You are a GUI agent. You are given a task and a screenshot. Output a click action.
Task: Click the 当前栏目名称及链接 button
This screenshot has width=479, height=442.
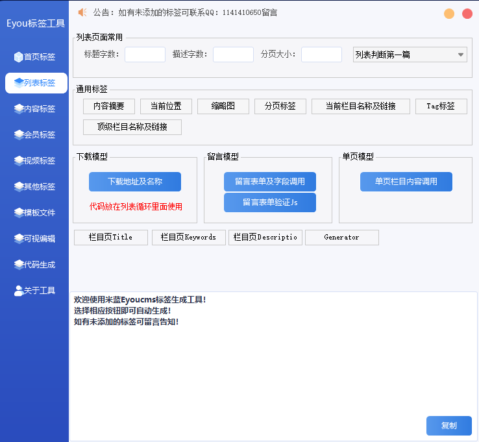pyautogui.click(x=361, y=106)
